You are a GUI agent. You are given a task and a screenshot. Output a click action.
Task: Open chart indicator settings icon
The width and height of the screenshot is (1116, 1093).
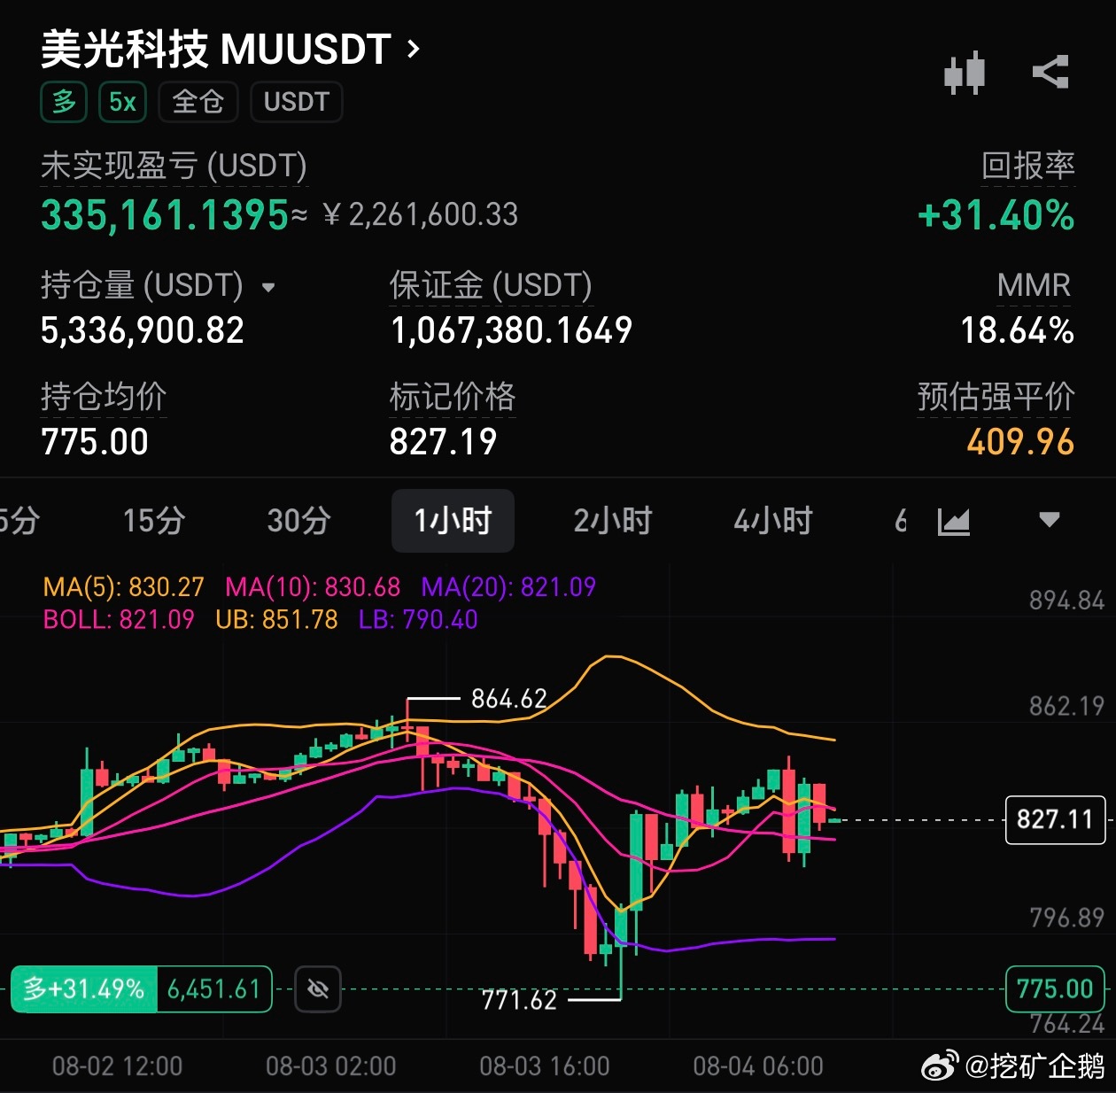pos(954,521)
